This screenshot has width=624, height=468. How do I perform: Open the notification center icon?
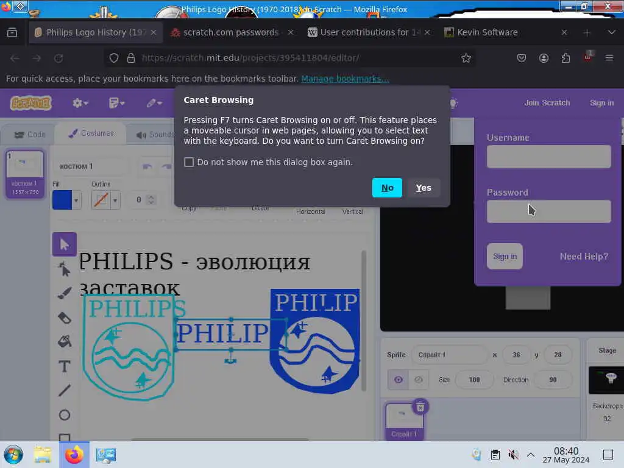click(608, 455)
